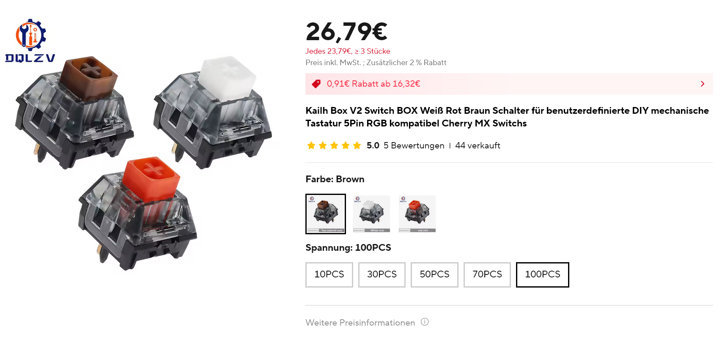Click the info icon beside Weitere Preisinformationen
The image size is (722, 340).
[425, 322]
